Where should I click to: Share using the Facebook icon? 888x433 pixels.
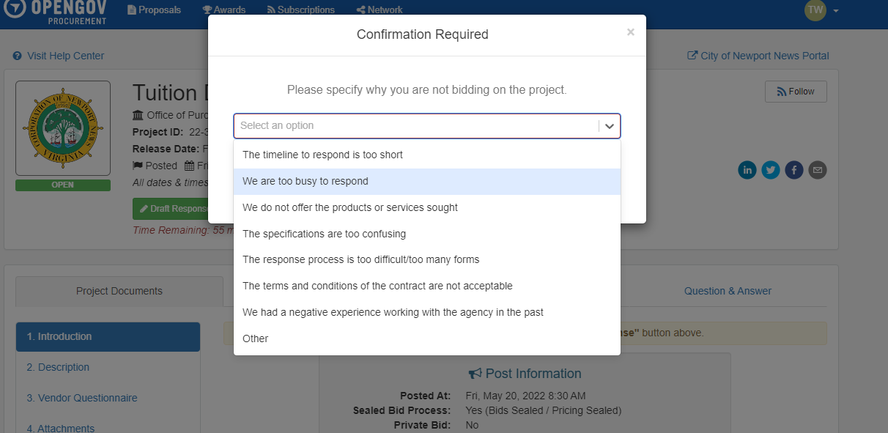[794, 169]
